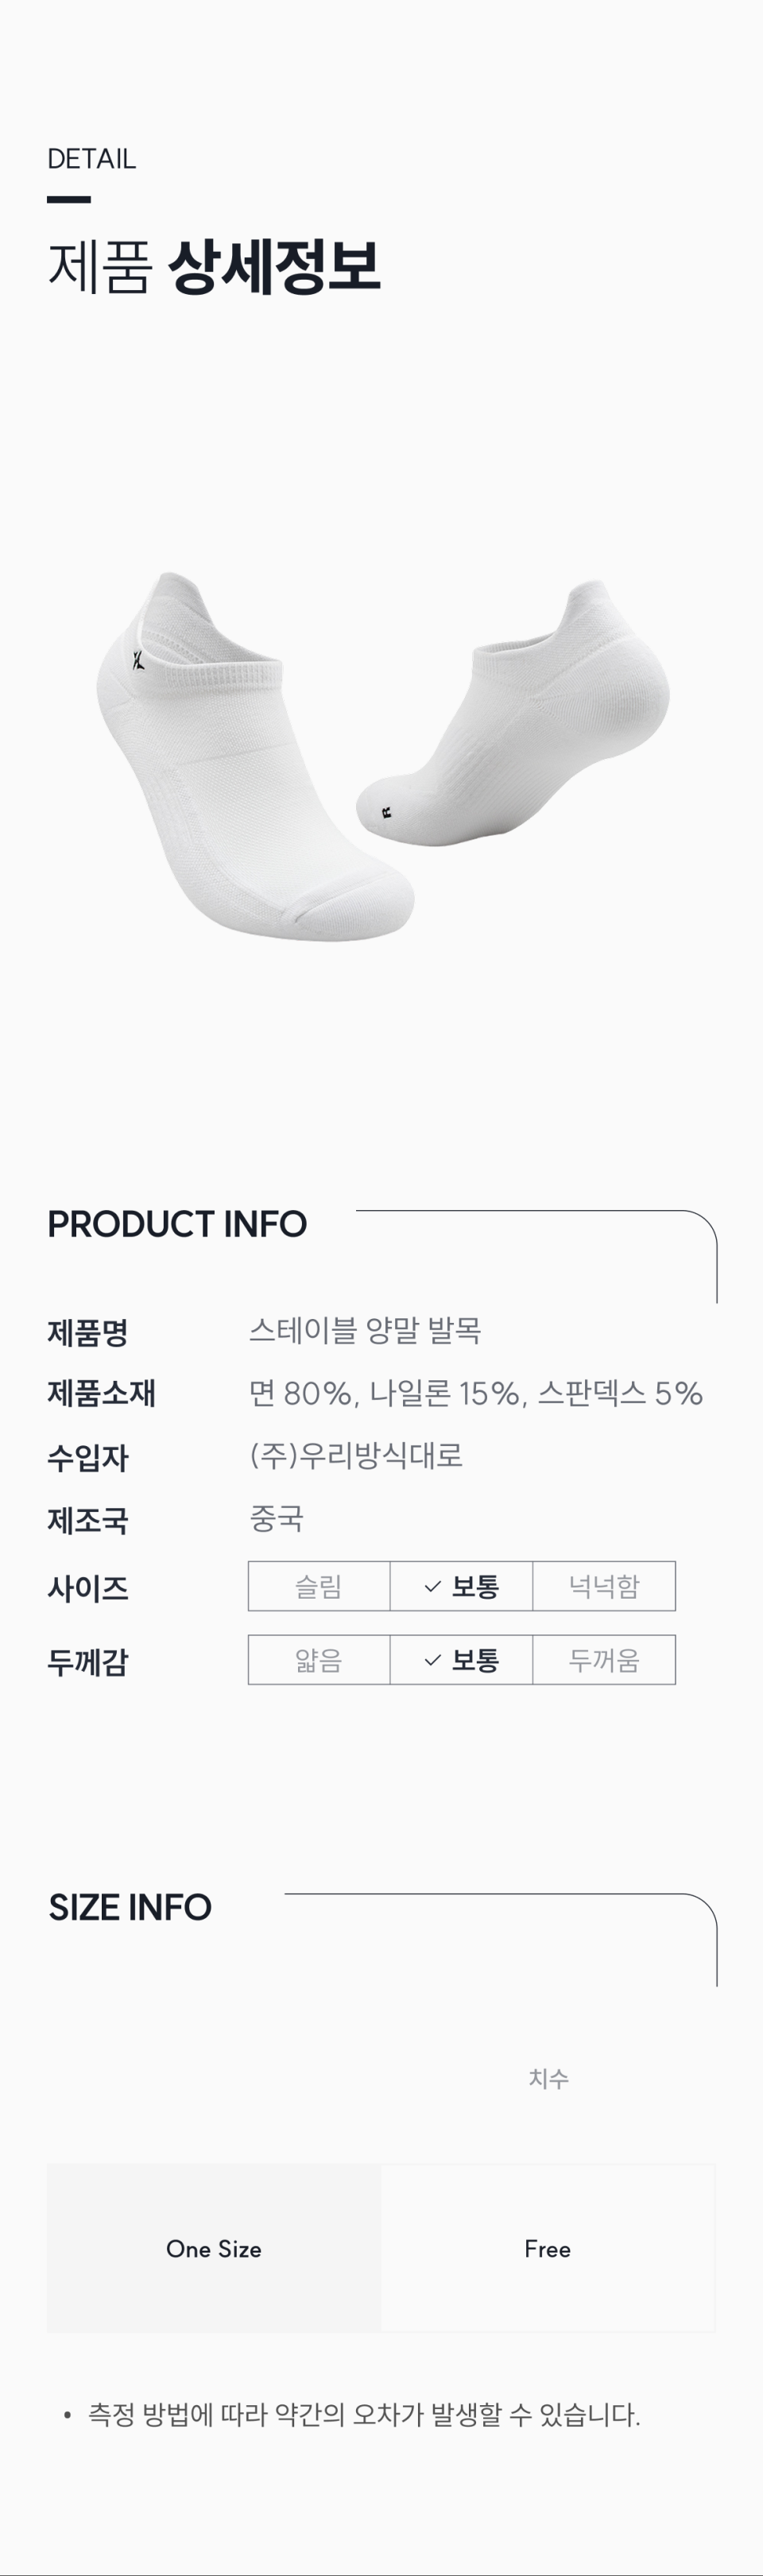
Task: Choose the 얇음 thickness option
Action: click(x=319, y=1660)
